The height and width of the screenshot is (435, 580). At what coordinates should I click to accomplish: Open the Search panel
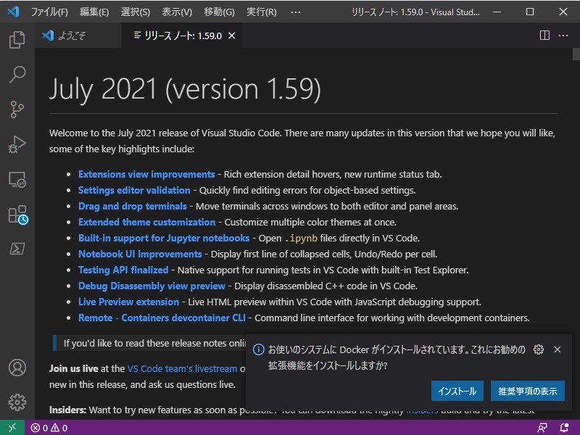[x=16, y=75]
